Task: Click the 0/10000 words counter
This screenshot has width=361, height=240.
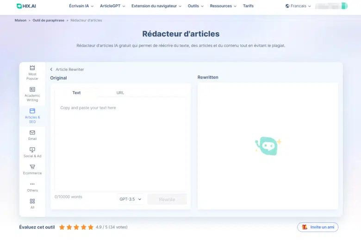Action: [x=68, y=197]
